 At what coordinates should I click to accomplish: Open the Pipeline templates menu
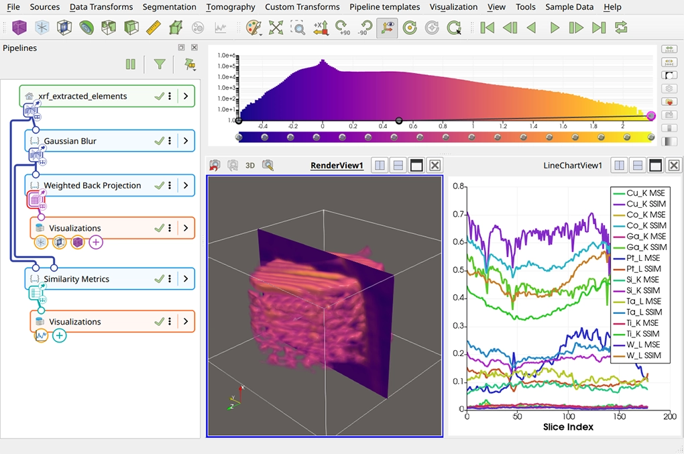click(385, 7)
